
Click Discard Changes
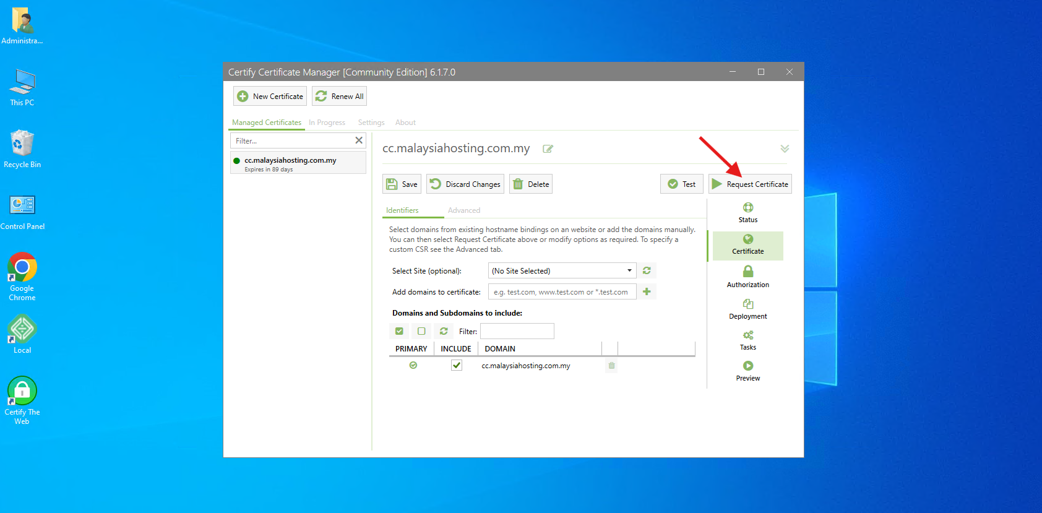coord(465,184)
